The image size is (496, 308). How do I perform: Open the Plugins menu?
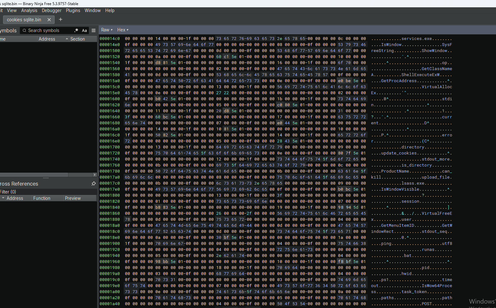click(73, 10)
